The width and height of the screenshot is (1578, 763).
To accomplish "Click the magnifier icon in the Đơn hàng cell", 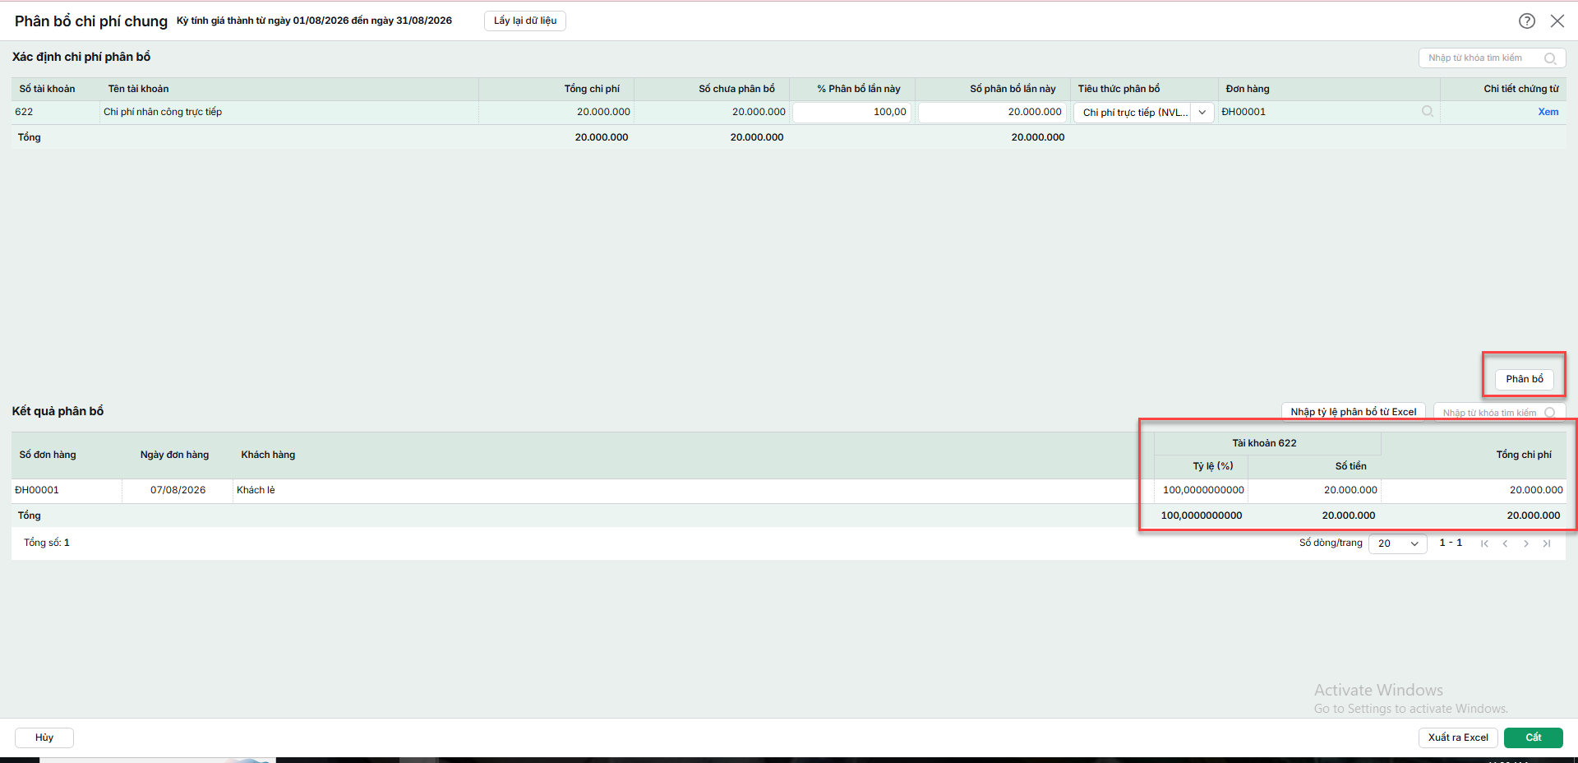I will pos(1428,112).
